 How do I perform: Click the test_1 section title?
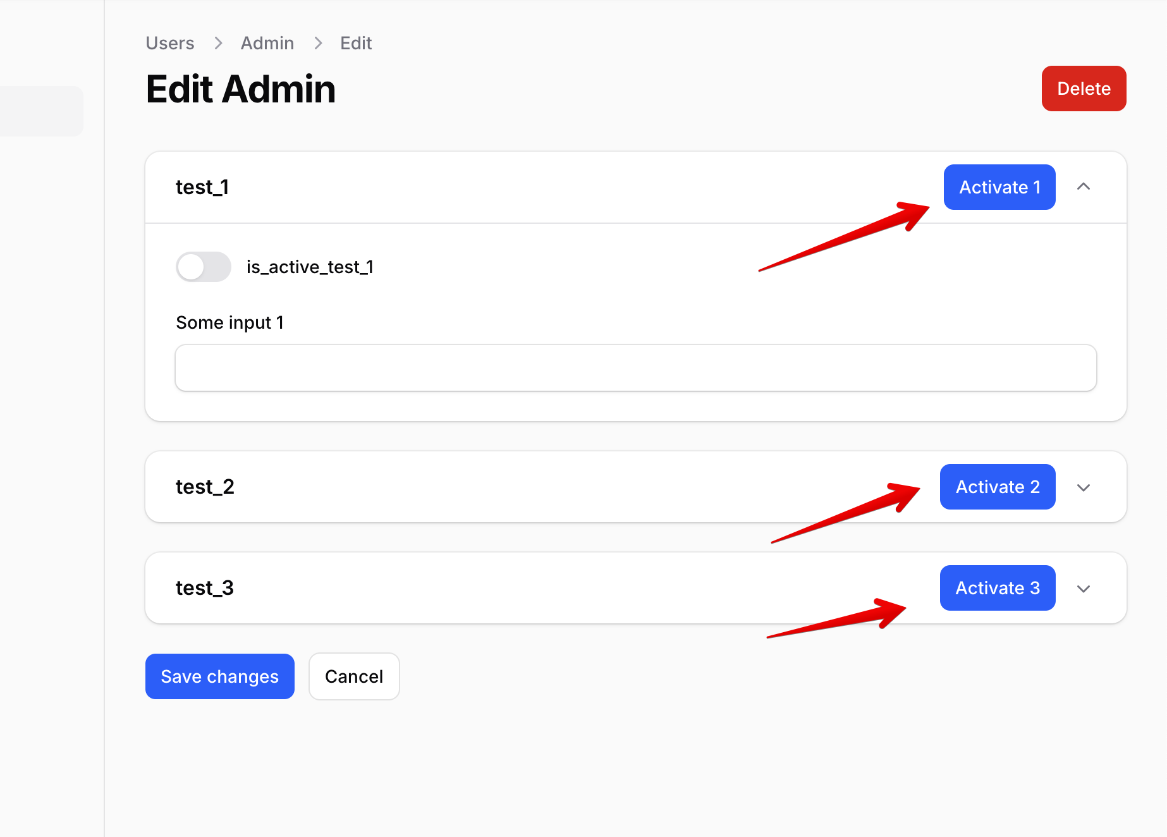click(202, 187)
